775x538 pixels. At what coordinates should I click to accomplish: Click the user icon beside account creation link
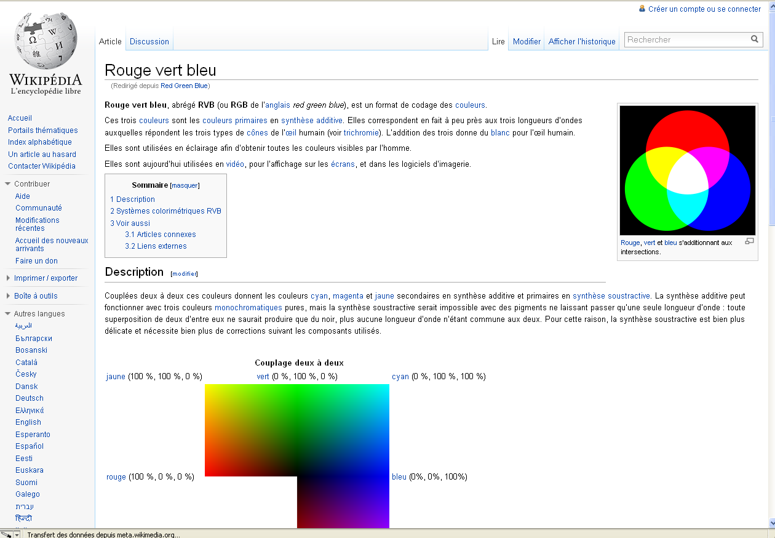642,9
